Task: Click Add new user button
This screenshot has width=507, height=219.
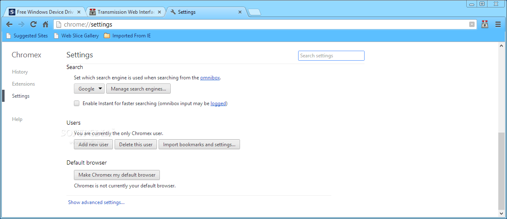Action: pos(93,144)
